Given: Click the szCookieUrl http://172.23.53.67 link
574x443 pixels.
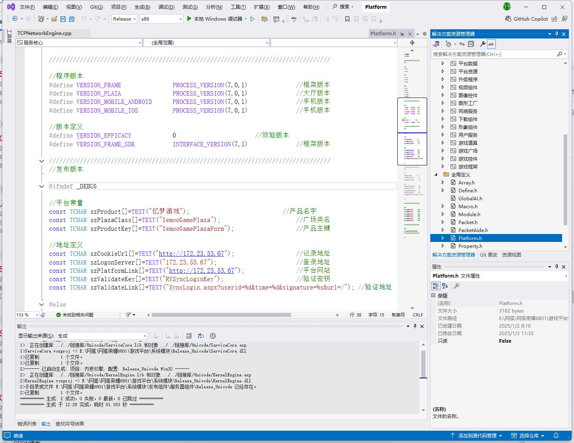Looking at the screenshot, I should click(191, 254).
